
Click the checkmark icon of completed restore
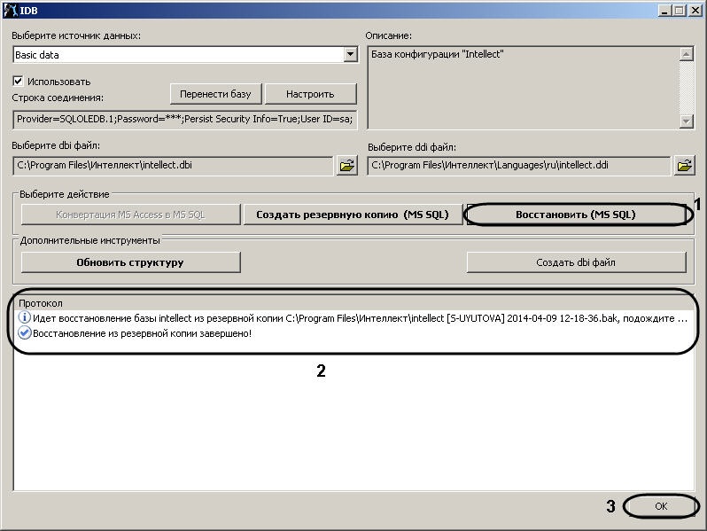[x=25, y=333]
